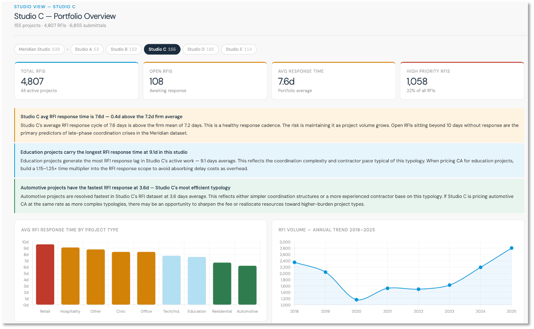Click the red Retail bar in chart
Viewport: 534px width, 329px height.
(x=45, y=275)
